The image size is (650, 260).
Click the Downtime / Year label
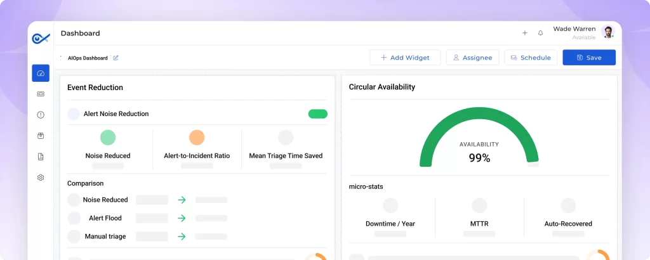tap(390, 224)
